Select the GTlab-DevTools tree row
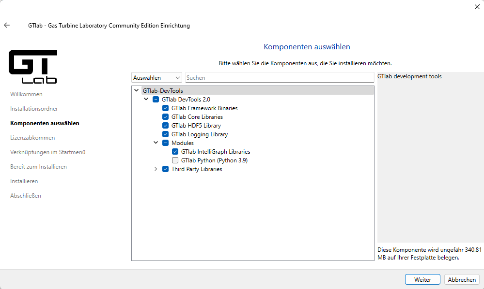 click(258, 90)
